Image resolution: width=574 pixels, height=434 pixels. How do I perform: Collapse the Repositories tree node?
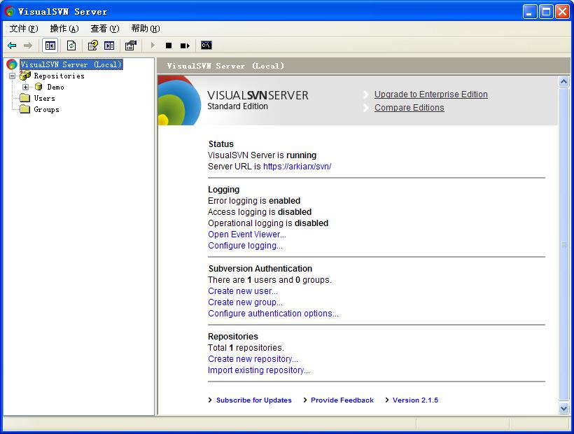point(13,76)
